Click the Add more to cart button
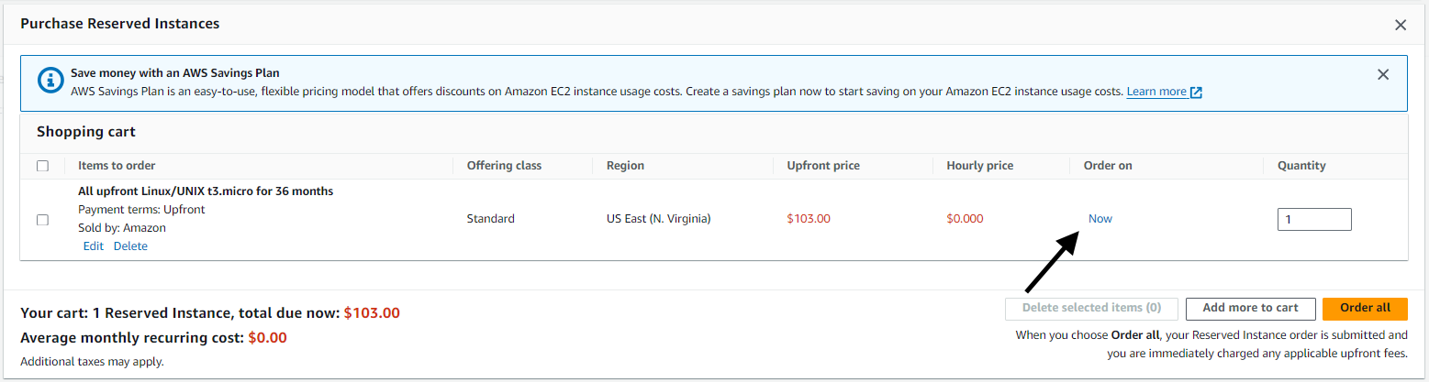The height and width of the screenshot is (382, 1429). click(x=1250, y=309)
